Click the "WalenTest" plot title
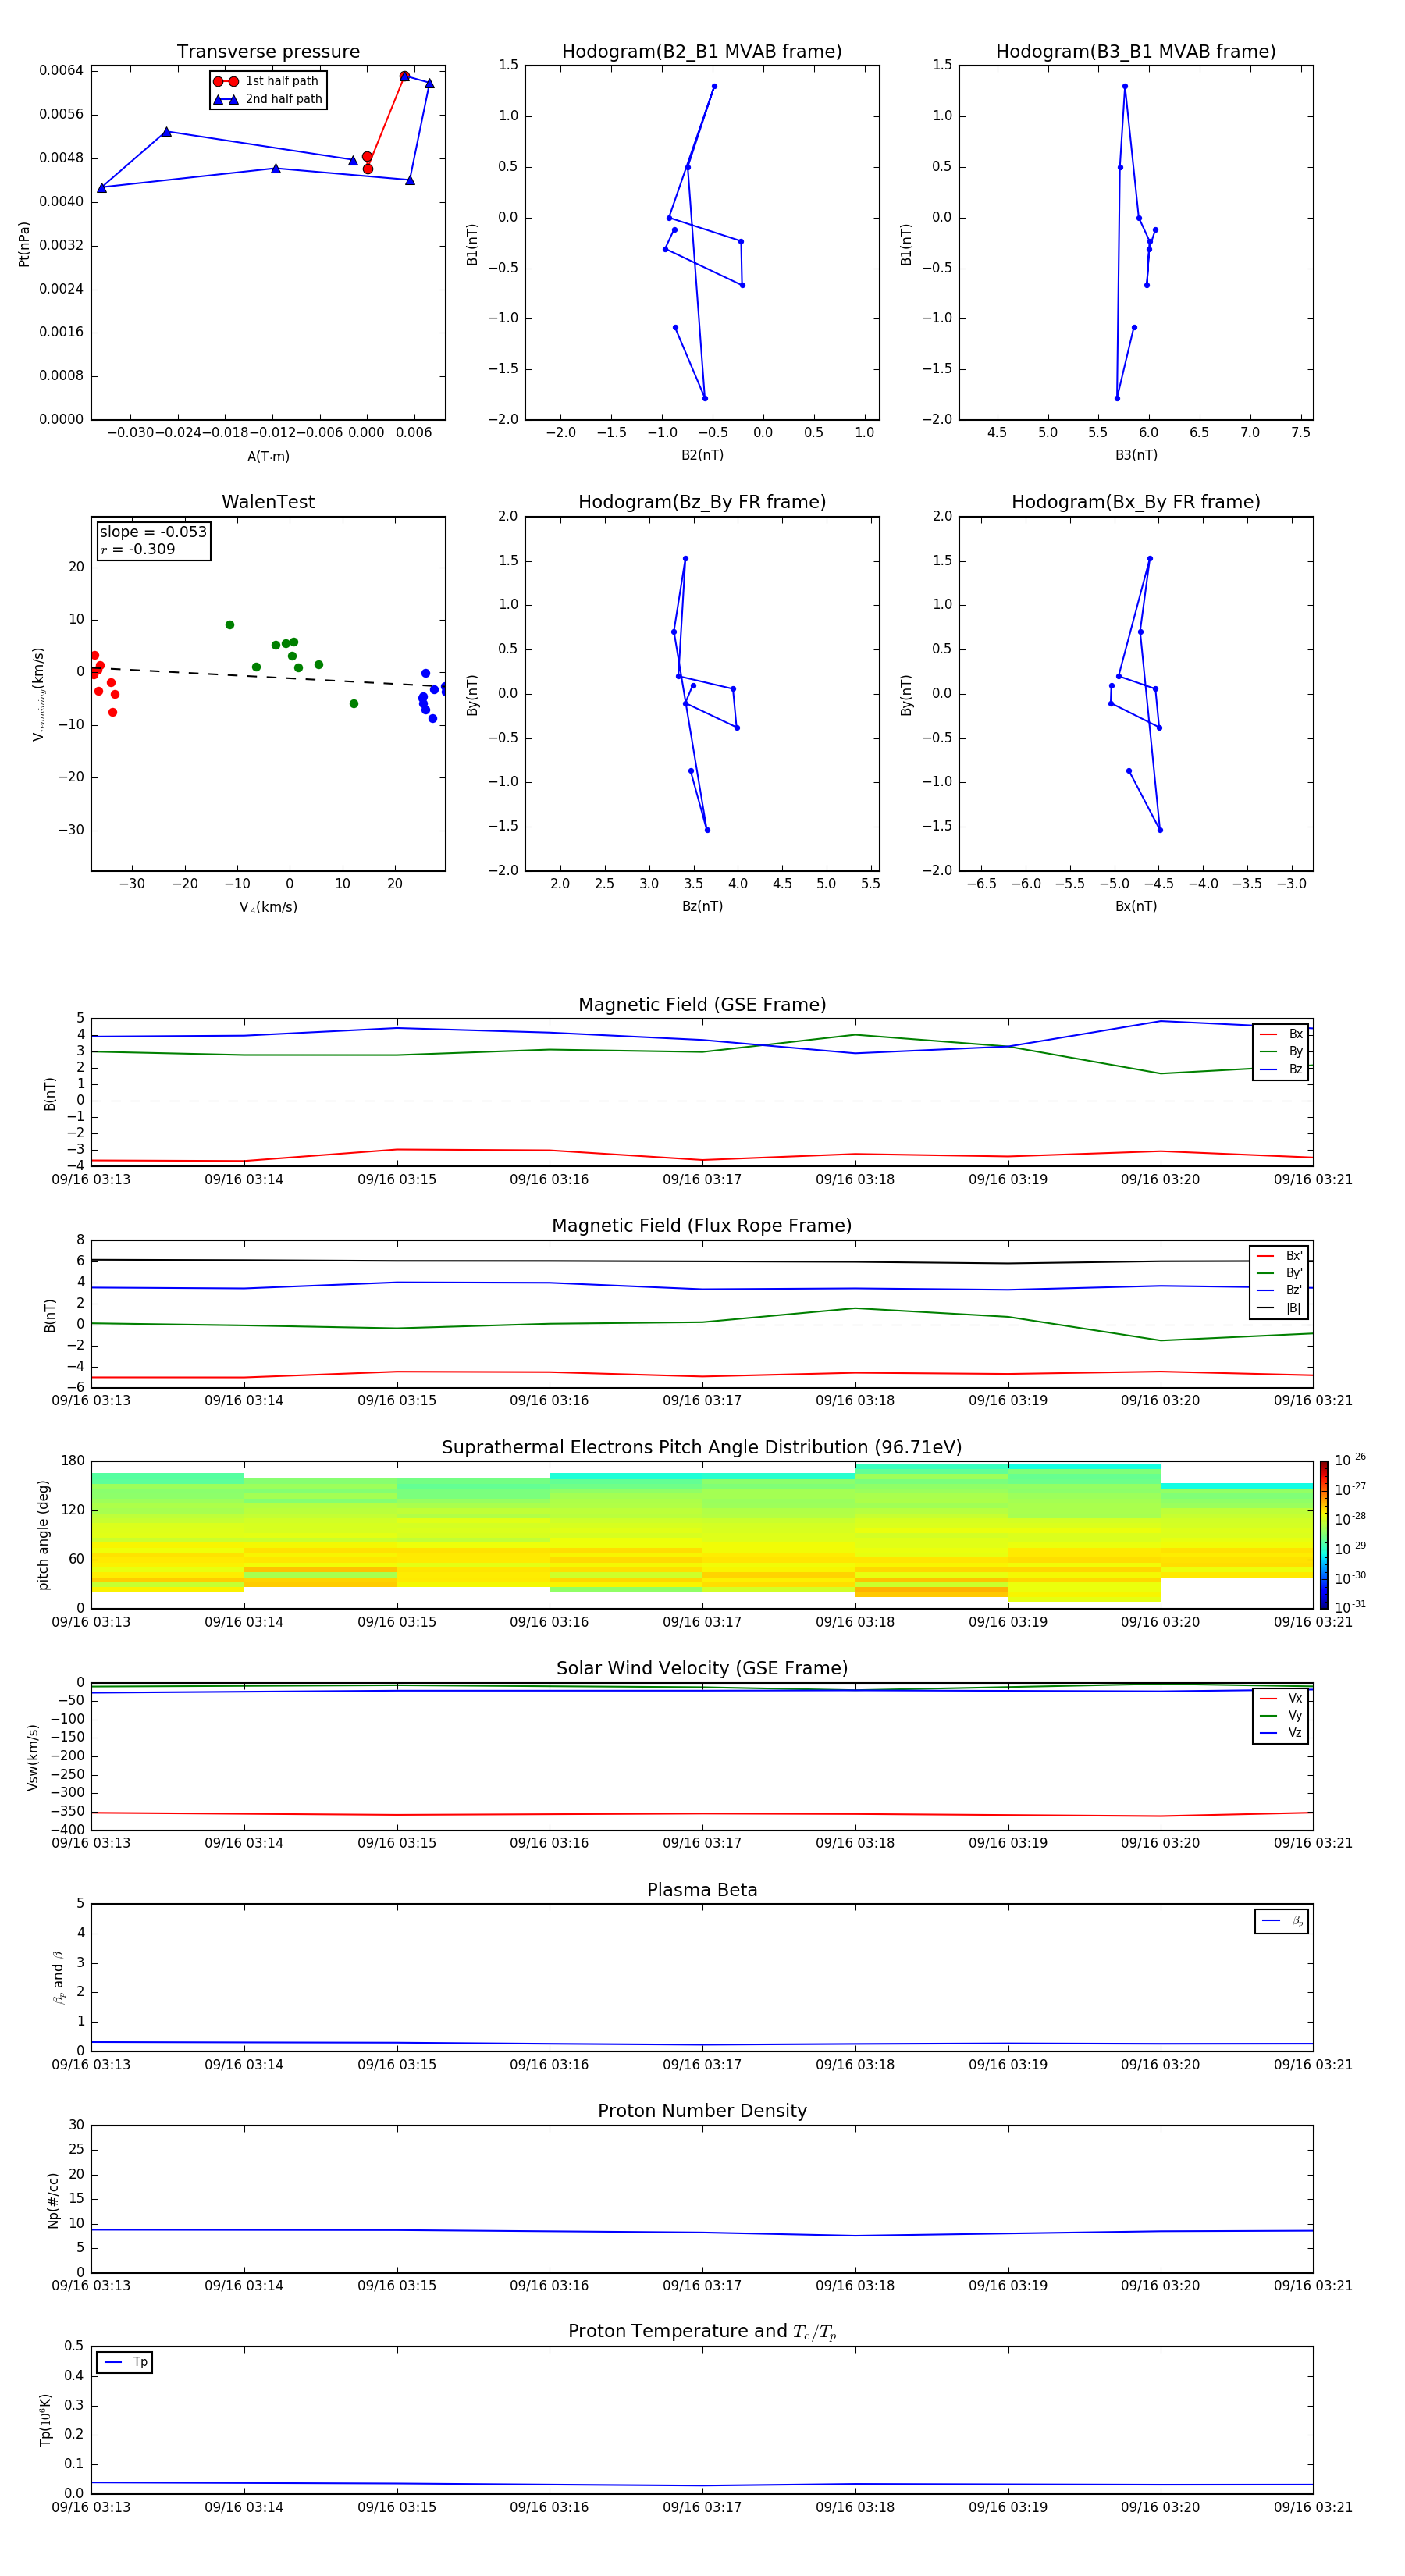1405x2576 pixels. pyautogui.click(x=268, y=502)
